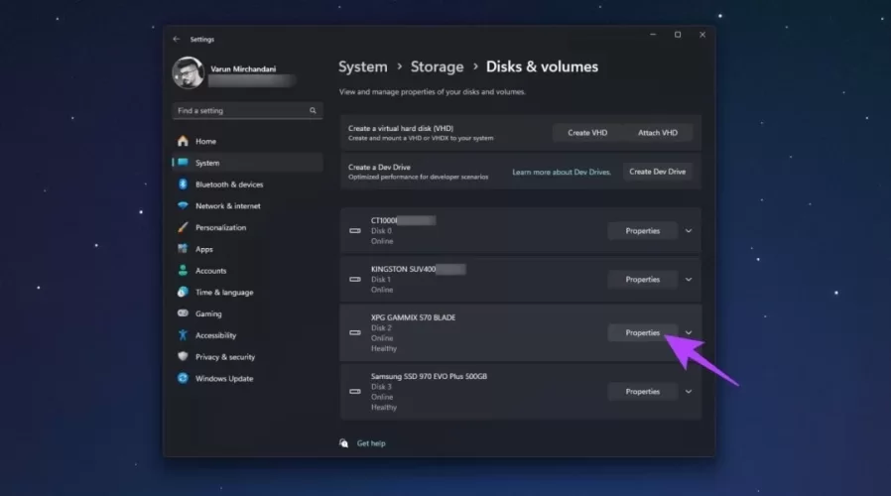The height and width of the screenshot is (496, 891).
Task: Go to Storage in breadcrumb
Action: 437,67
